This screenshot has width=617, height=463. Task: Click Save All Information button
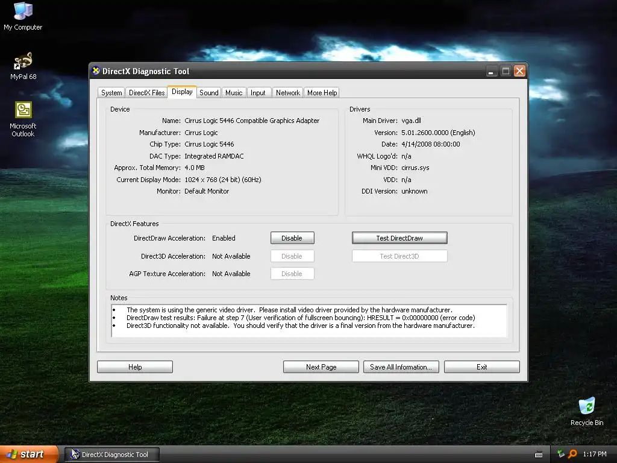pos(401,367)
